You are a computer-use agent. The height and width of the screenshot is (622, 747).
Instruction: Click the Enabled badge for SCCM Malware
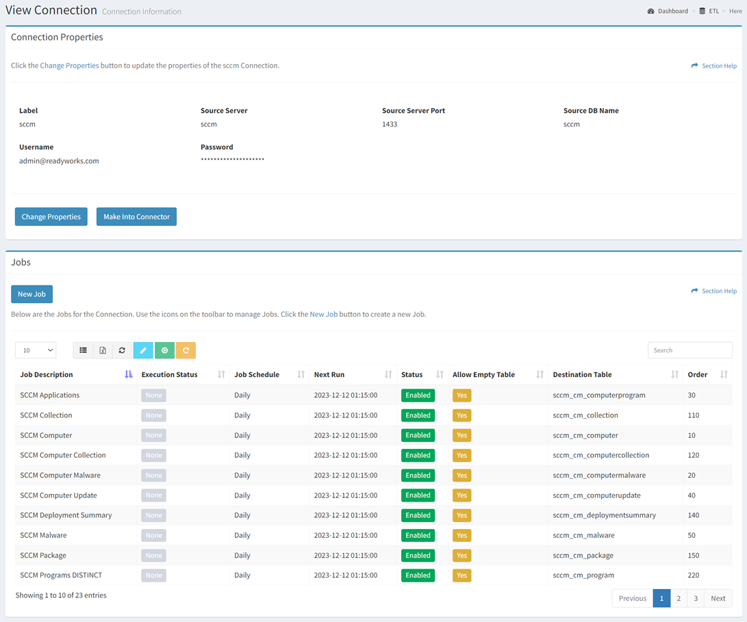(x=418, y=535)
